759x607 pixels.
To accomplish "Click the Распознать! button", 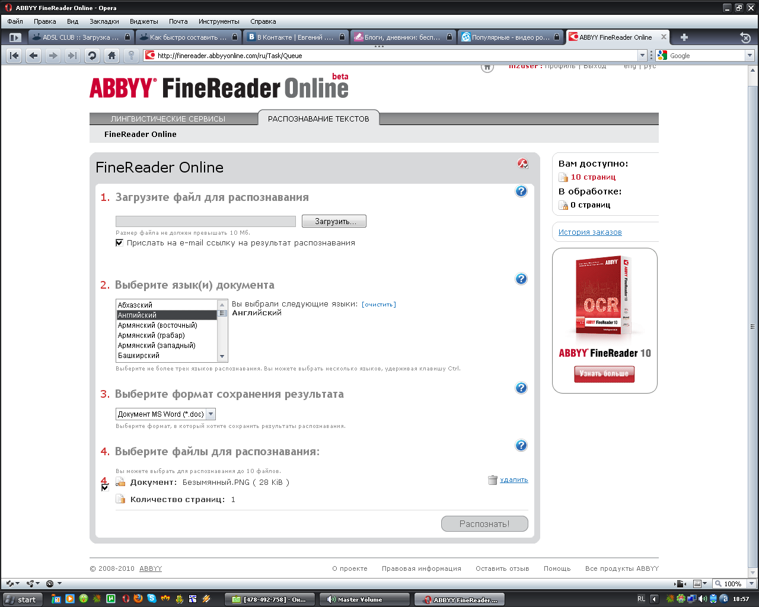I will [x=484, y=524].
